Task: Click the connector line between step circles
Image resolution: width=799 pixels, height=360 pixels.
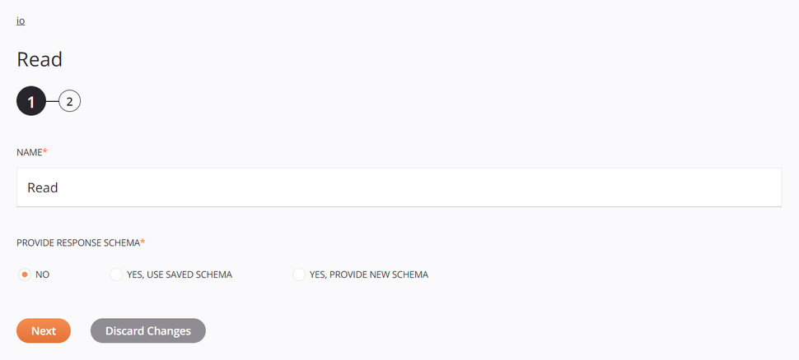Action: pos(52,102)
